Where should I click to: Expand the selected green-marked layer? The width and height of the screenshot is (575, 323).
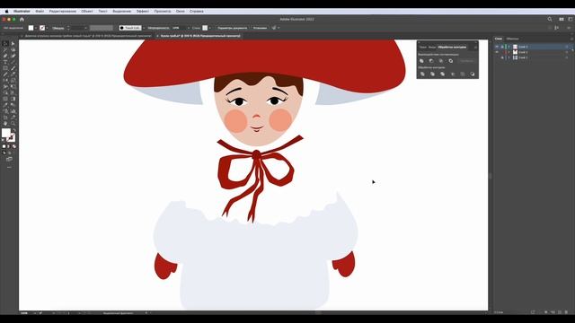pyautogui.click(x=509, y=47)
